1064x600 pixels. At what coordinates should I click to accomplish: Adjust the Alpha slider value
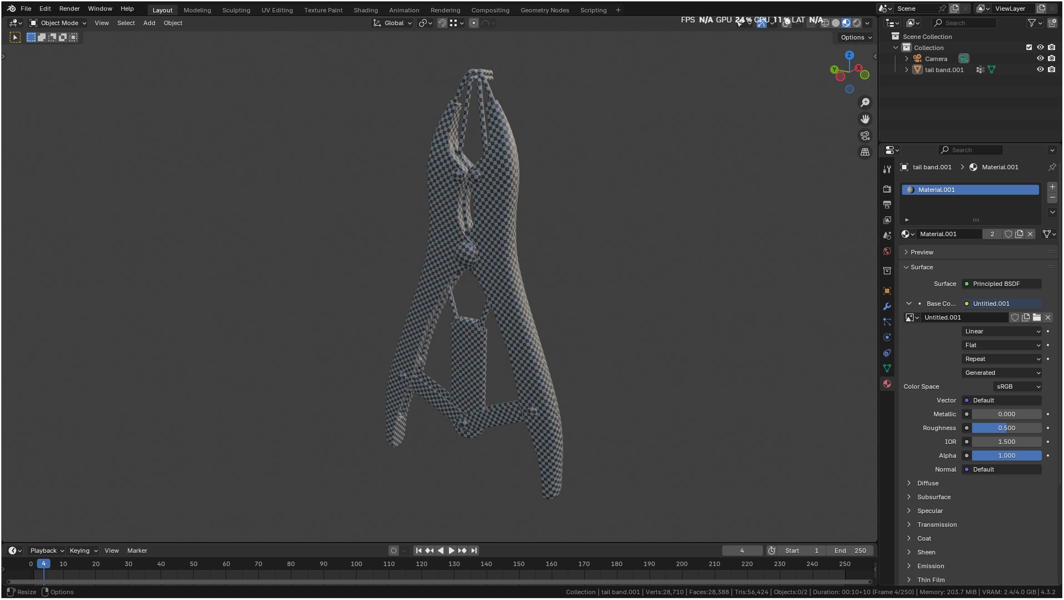[1006, 456]
